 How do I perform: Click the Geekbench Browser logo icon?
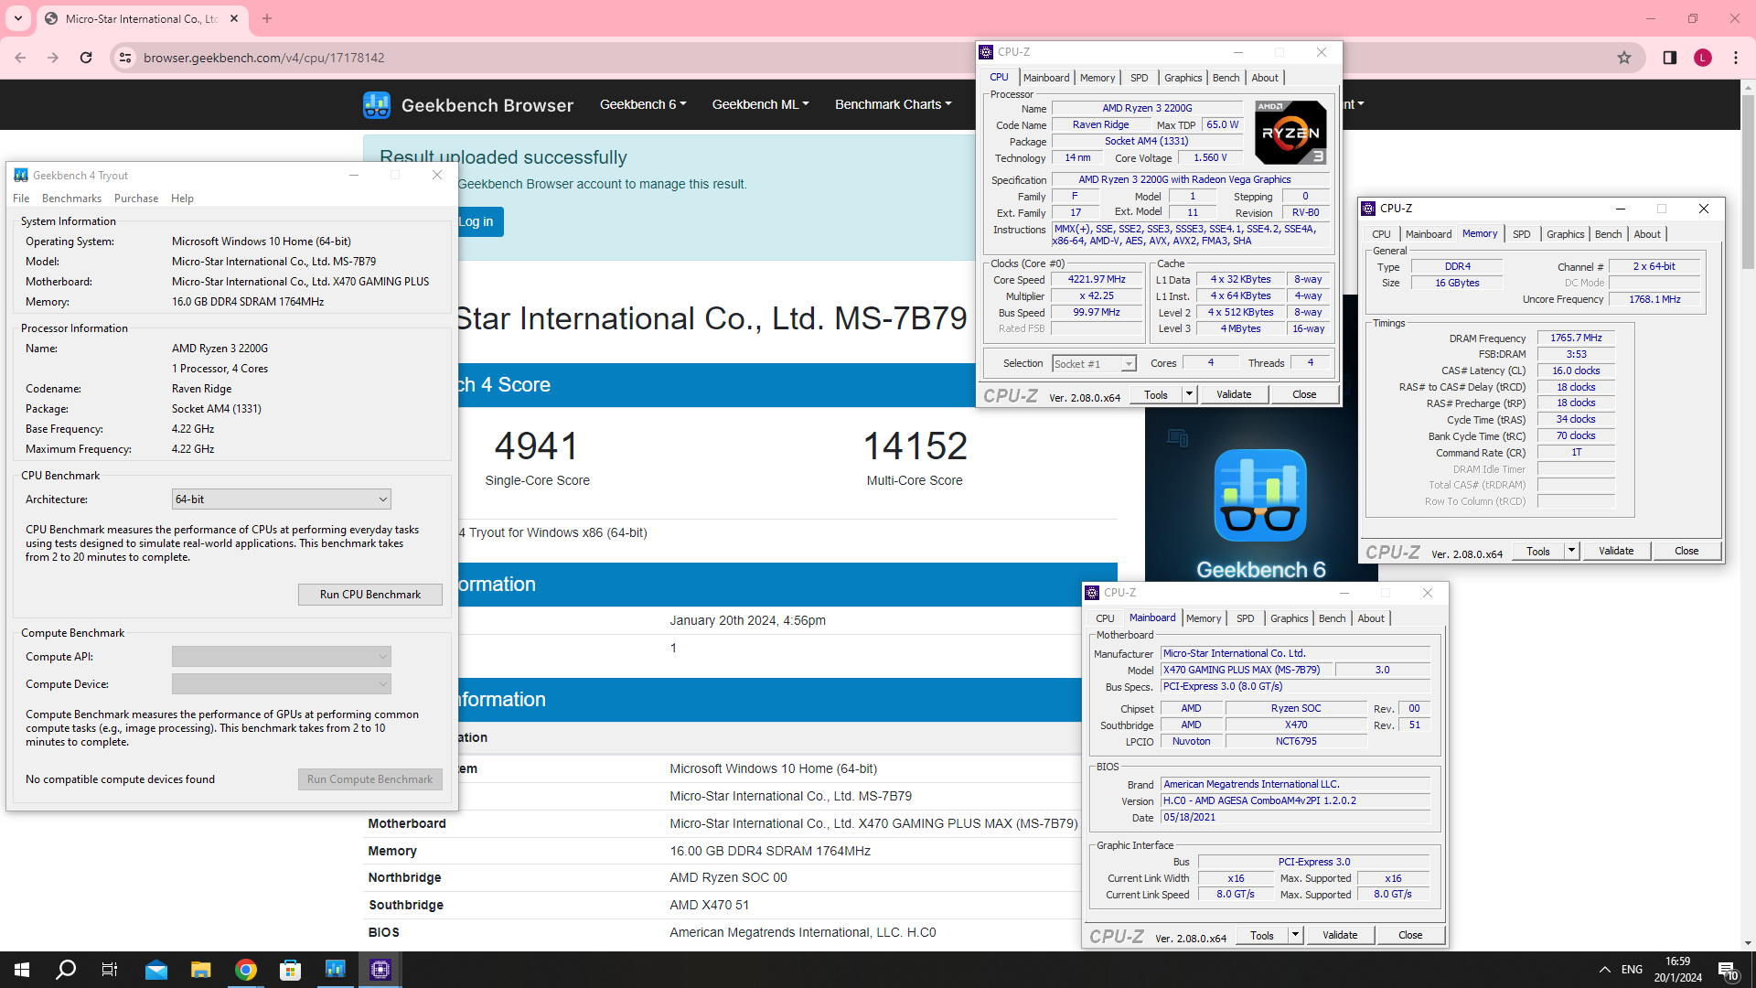click(376, 105)
